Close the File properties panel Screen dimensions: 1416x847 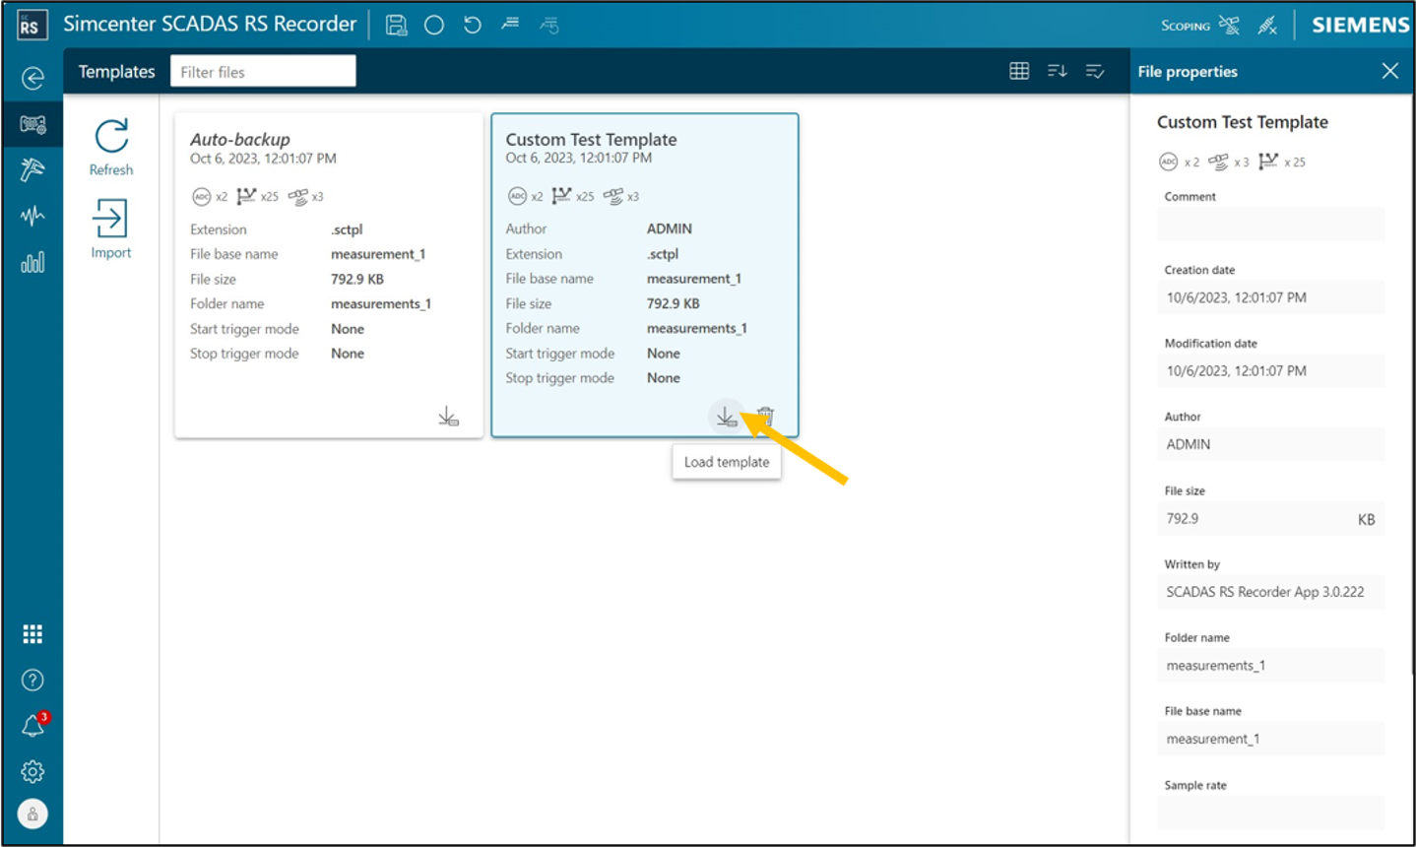[1390, 71]
